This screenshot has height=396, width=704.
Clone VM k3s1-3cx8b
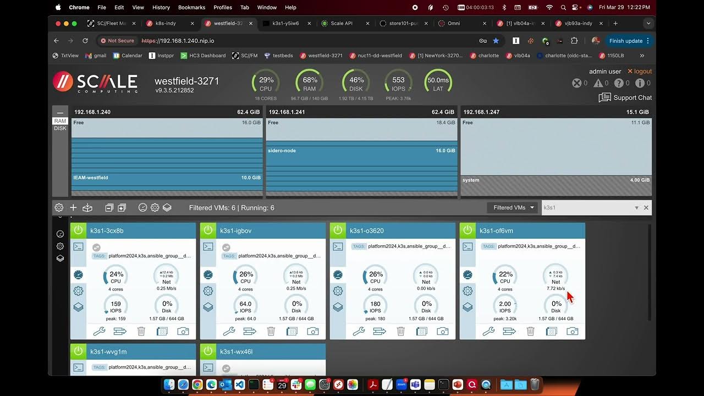point(162,331)
